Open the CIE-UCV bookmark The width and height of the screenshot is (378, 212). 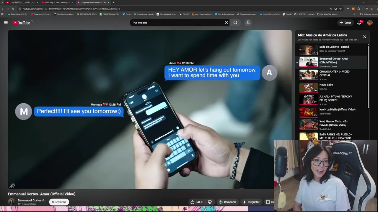click(185, 14)
